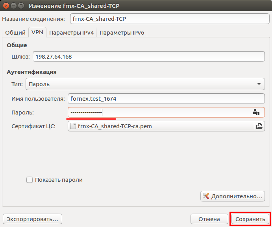Open the frnx-CA_shared-TCP-ca.pem certificate file chooser
This screenshot has height=227, width=272.
tap(166, 126)
